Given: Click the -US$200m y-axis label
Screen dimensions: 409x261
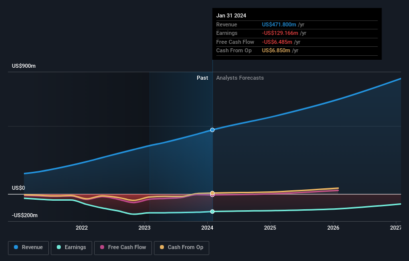Looking at the screenshot, I should [25, 215].
